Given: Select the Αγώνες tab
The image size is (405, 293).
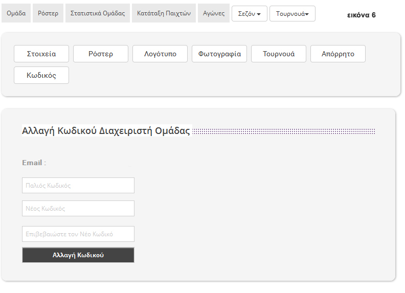Looking at the screenshot, I should 214,13.
